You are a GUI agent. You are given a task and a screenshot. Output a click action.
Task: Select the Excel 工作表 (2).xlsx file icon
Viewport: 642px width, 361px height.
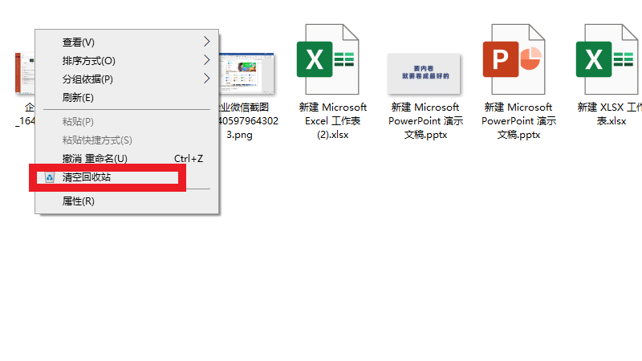(332, 61)
